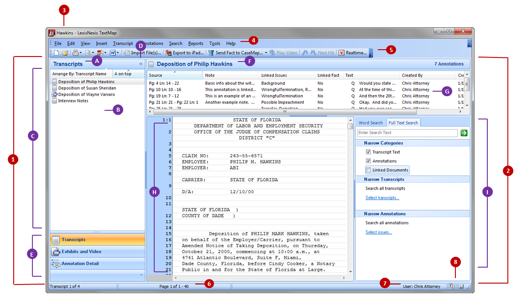Viewport: 522px width, 305px height.
Task: Sort annotations by the Source column header
Action: coord(175,76)
